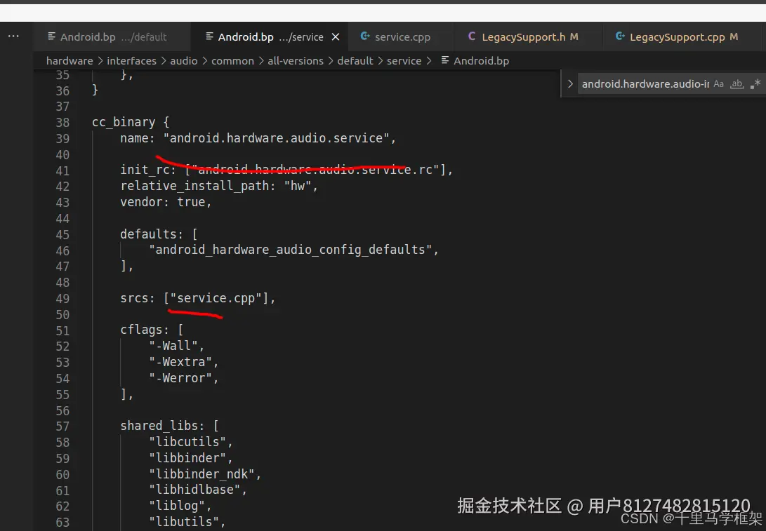The image size is (766, 531).
Task: Click 'all-versions' breadcrumb segment
Action: (x=296, y=61)
